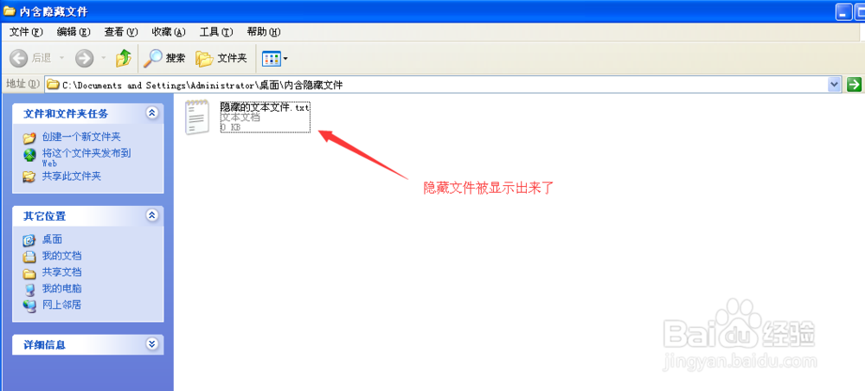The height and width of the screenshot is (391, 865).
Task: Collapse the 文件和文件夹任务 panel
Action: click(151, 113)
